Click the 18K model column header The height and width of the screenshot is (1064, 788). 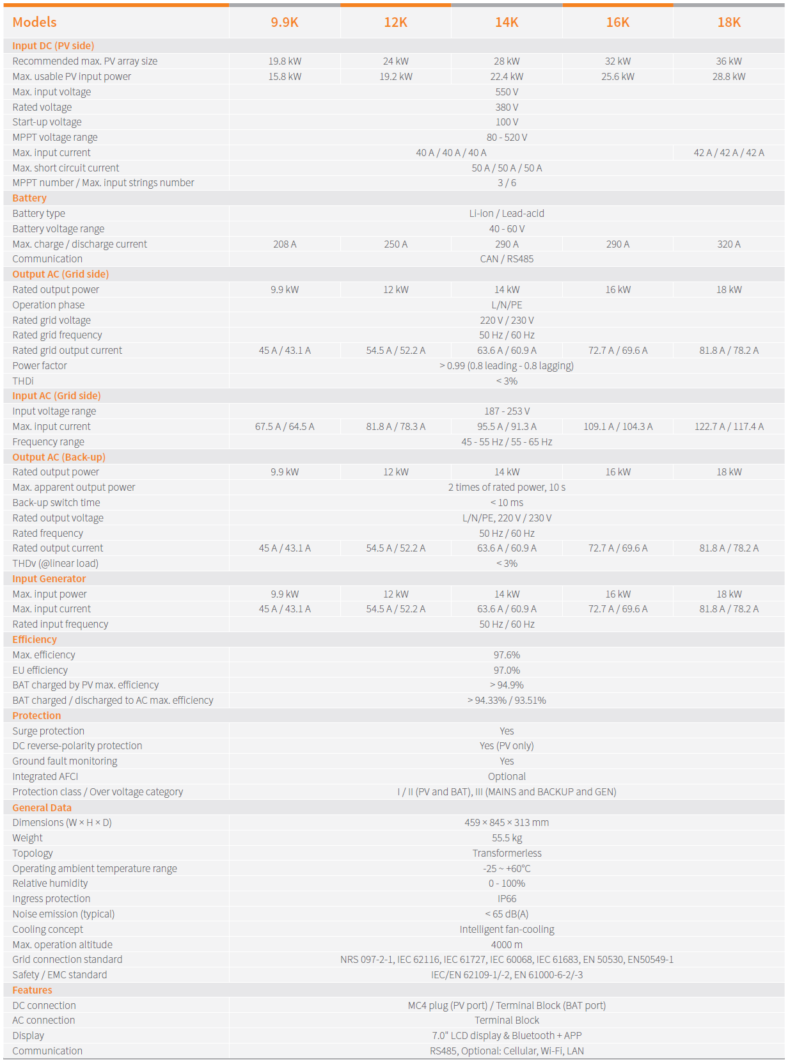729,22
